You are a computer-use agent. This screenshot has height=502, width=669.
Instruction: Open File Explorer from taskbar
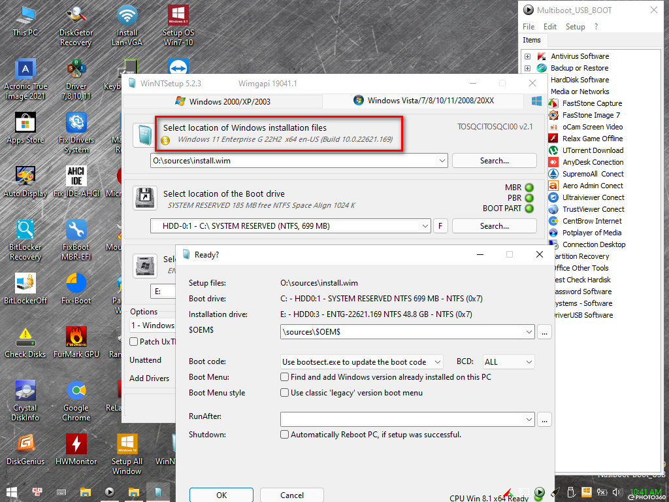point(86,492)
